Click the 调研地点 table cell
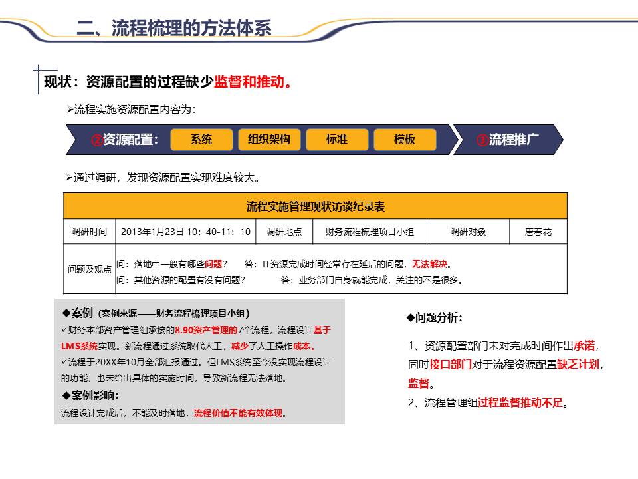Viewport: 638px width, 479px height. coord(284,232)
